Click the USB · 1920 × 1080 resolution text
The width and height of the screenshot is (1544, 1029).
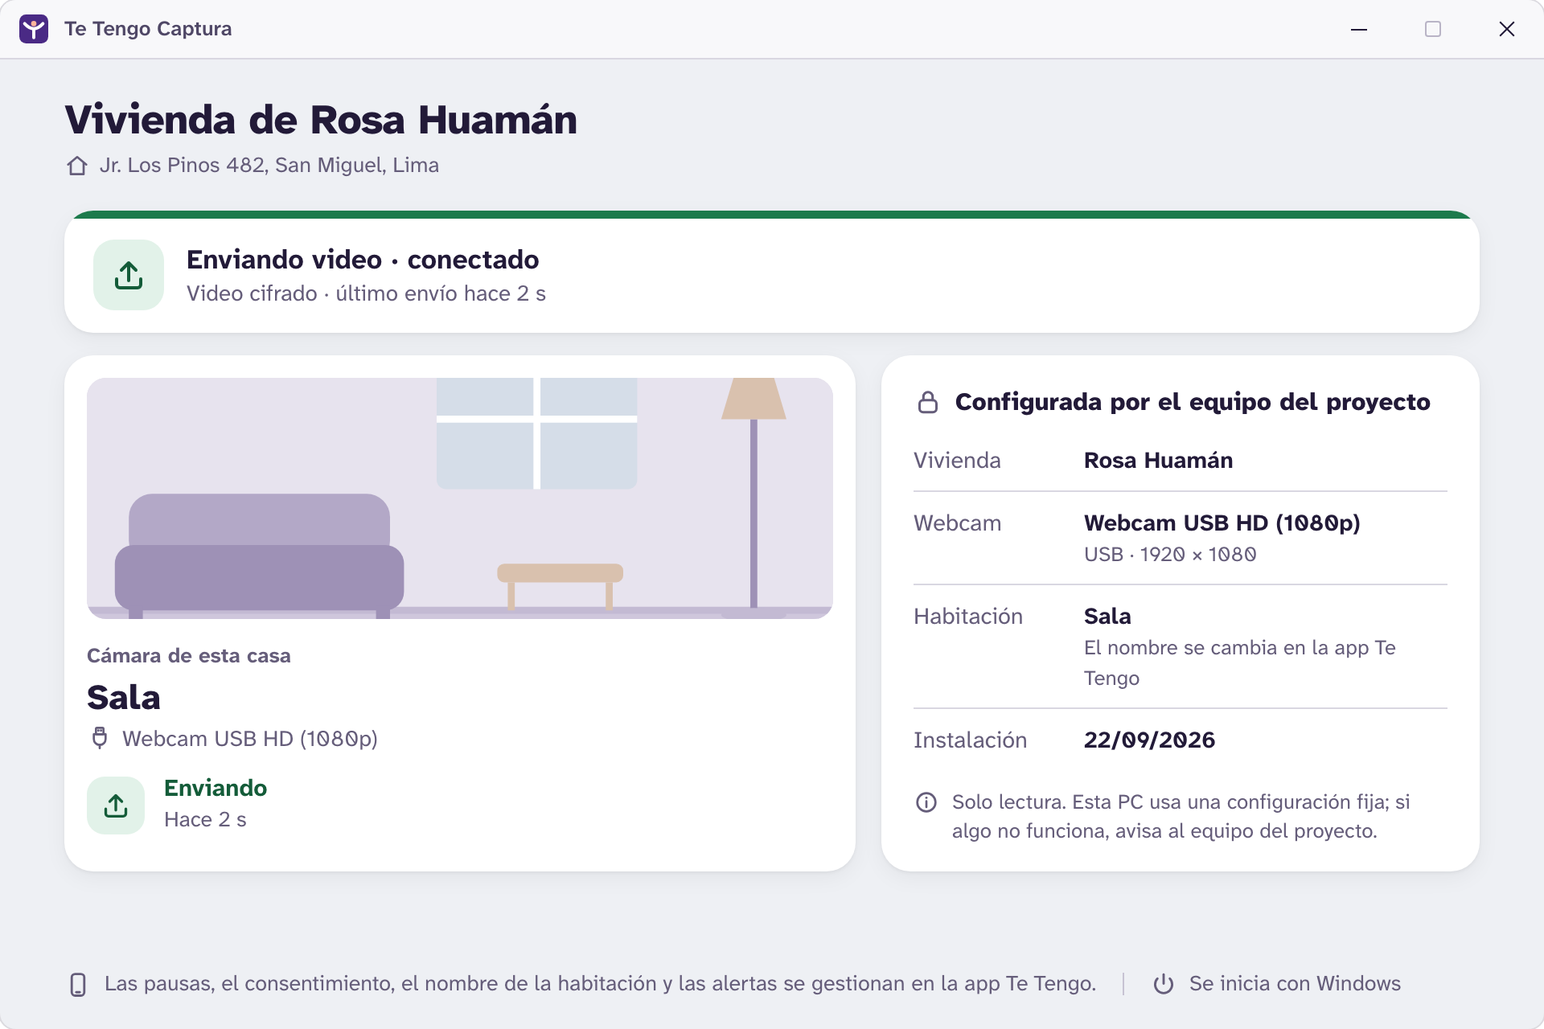click(x=1170, y=555)
